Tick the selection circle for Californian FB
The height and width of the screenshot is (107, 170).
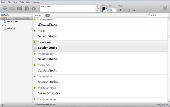pyautogui.click(x=35, y=80)
